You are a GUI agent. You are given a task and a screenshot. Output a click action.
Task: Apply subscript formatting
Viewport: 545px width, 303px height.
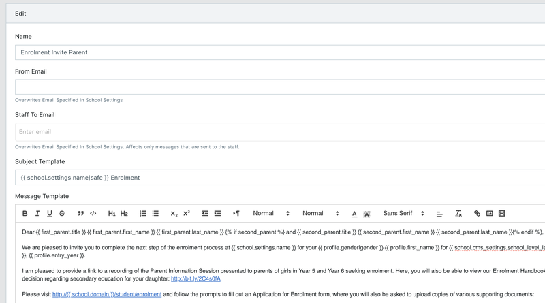click(x=174, y=213)
